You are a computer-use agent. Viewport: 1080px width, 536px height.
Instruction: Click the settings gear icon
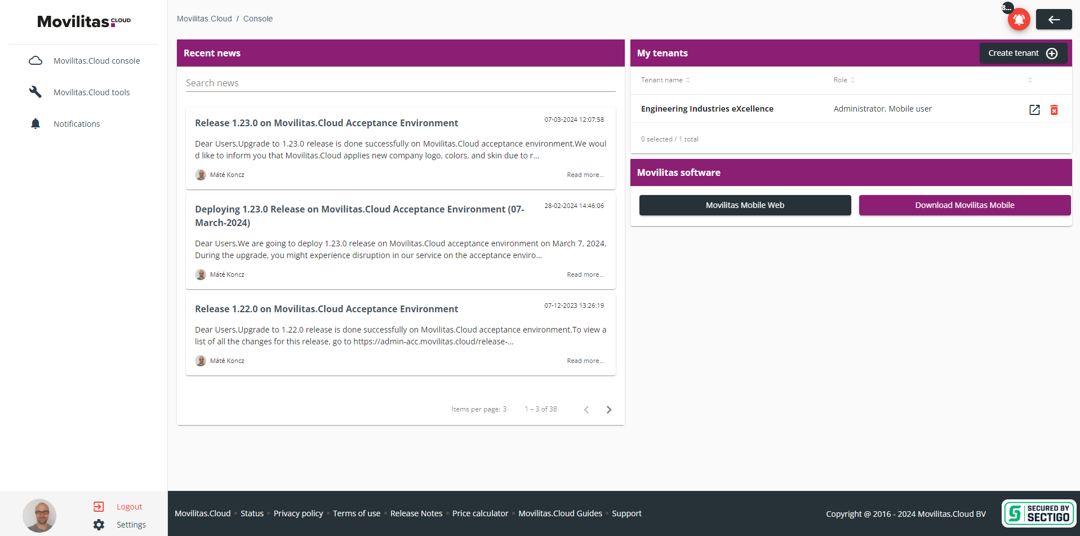pyautogui.click(x=99, y=525)
